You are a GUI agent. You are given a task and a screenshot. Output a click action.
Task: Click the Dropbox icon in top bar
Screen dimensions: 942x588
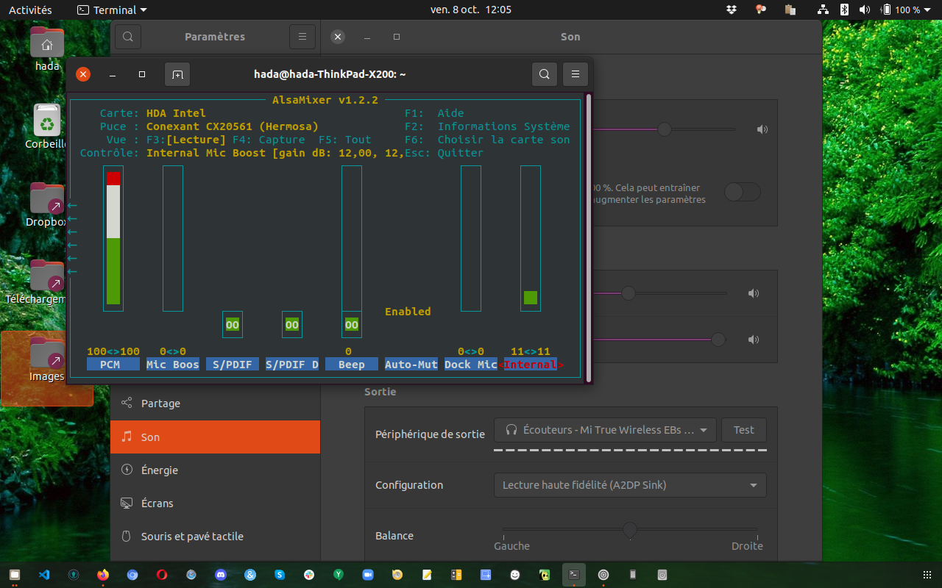tap(731, 10)
